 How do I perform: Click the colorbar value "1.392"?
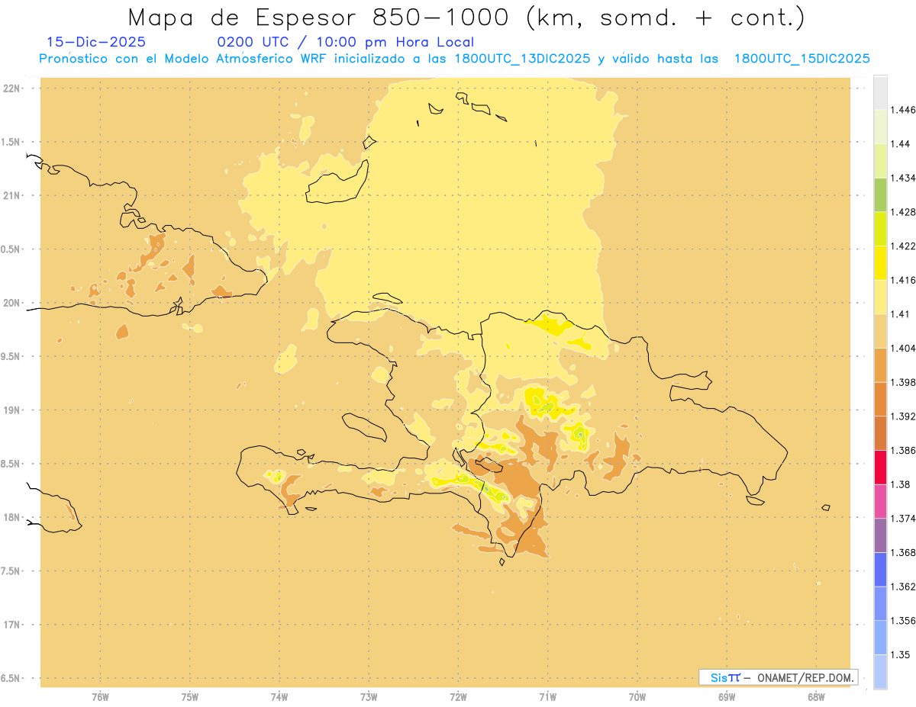click(904, 416)
